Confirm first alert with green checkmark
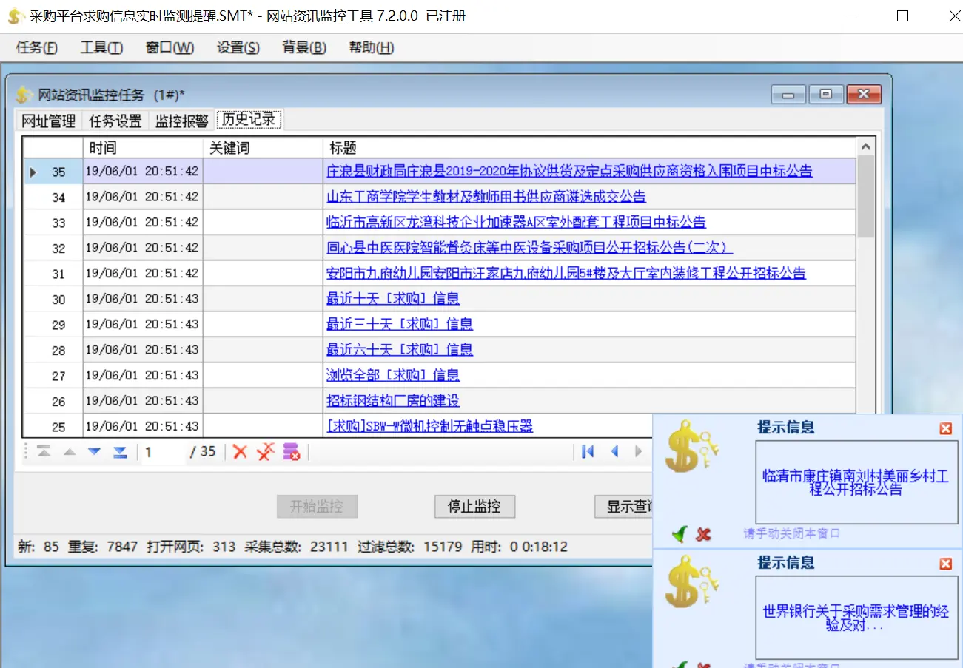This screenshot has width=963, height=668. [680, 533]
